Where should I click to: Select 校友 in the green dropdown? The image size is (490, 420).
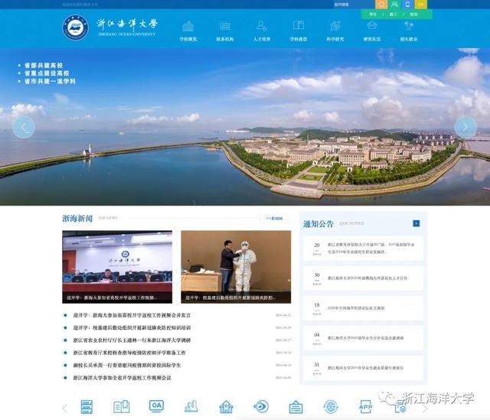413,15
